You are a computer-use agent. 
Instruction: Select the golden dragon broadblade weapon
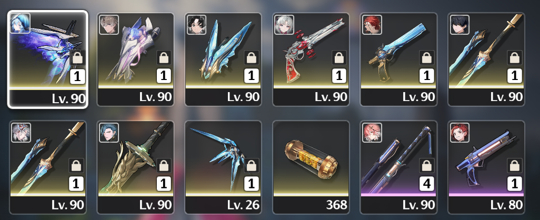pos(135,167)
